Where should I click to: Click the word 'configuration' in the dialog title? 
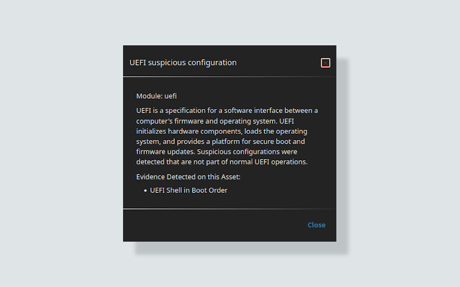pyautogui.click(x=213, y=63)
